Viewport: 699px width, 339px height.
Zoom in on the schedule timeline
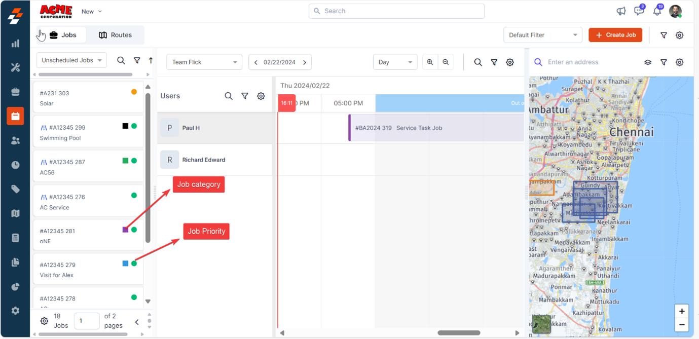point(430,62)
